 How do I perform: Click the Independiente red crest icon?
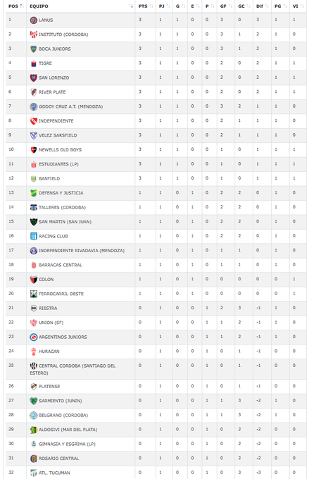(34, 121)
